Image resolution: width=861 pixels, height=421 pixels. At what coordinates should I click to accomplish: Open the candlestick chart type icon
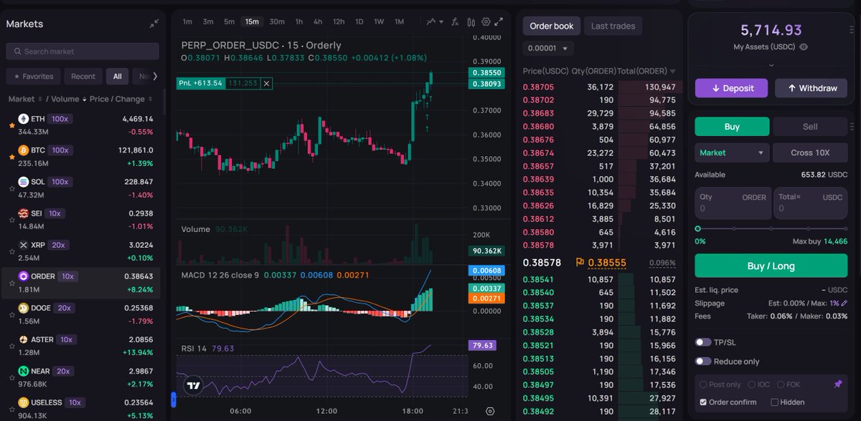pyautogui.click(x=471, y=21)
